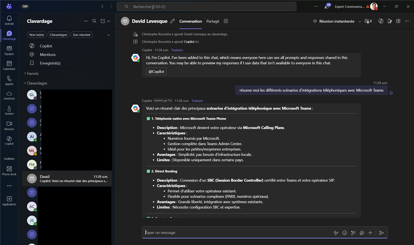The width and height of the screenshot is (414, 245).
Task: Click the @Copilot suggestion button
Action: pyautogui.click(x=156, y=71)
